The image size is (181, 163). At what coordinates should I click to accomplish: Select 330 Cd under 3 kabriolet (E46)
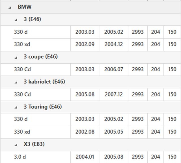[23, 94]
